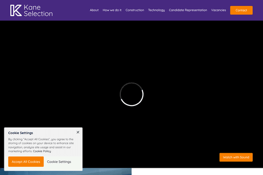Image resolution: width=263 pixels, height=175 pixels.
Task: Open the Cookie Policy link
Action: tap(42, 151)
